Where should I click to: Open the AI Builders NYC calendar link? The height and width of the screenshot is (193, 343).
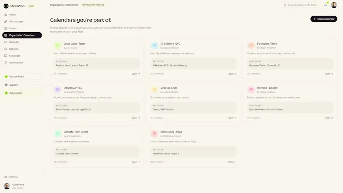[x=232, y=74]
